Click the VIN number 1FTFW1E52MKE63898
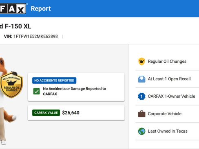This screenshot has height=149, width=199. pyautogui.click(x=35, y=36)
